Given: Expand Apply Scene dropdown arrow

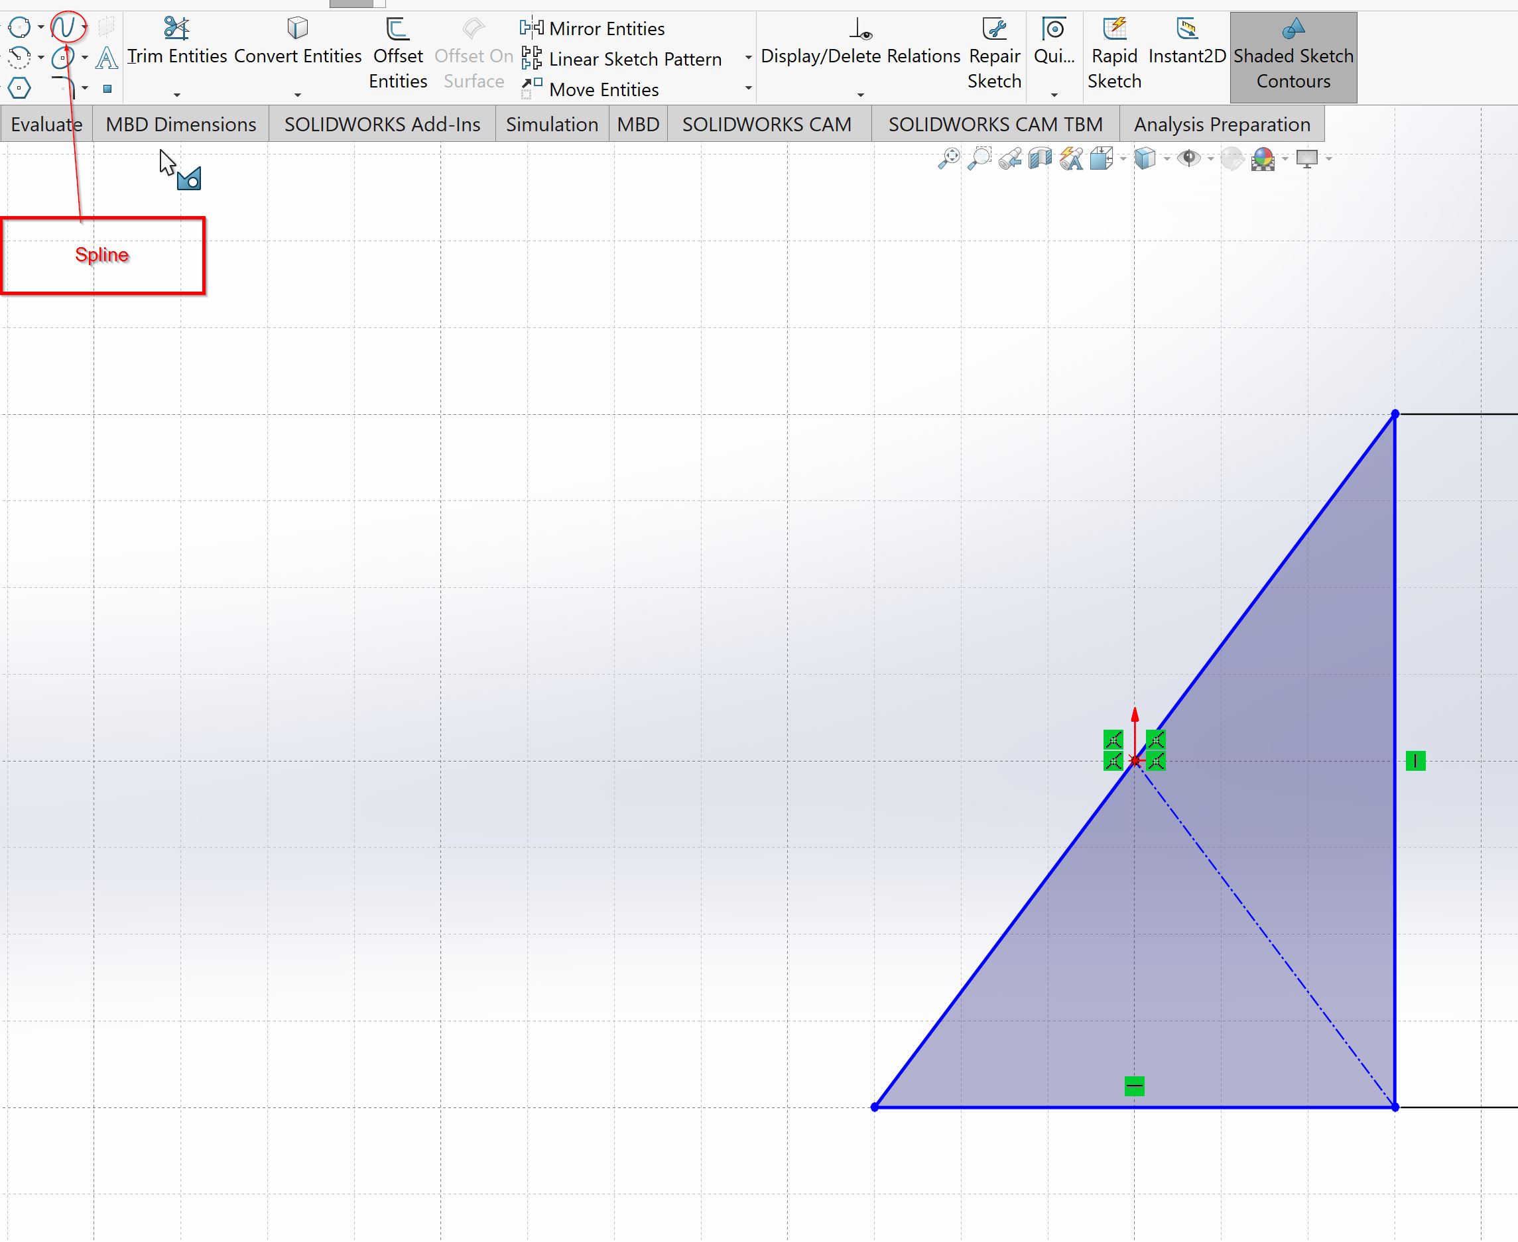Looking at the screenshot, I should (1285, 158).
